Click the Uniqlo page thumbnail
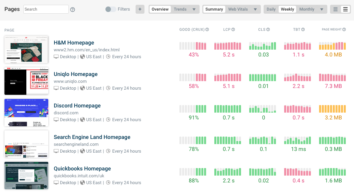 coord(26,81)
